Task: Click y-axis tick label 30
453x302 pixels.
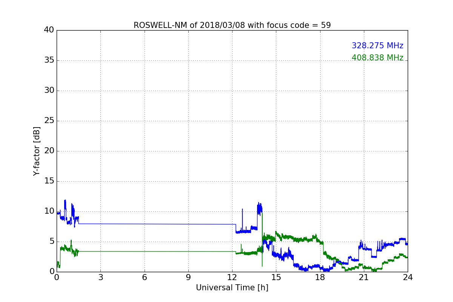Action: tap(49, 91)
